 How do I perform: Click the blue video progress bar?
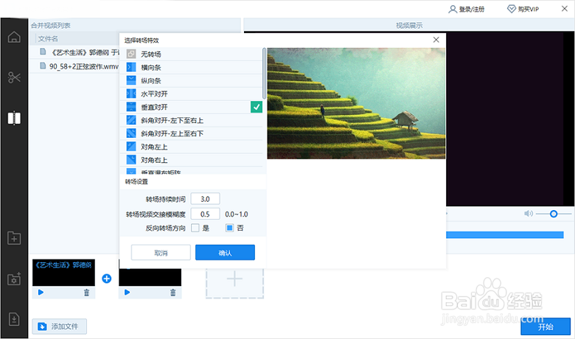coord(505,235)
